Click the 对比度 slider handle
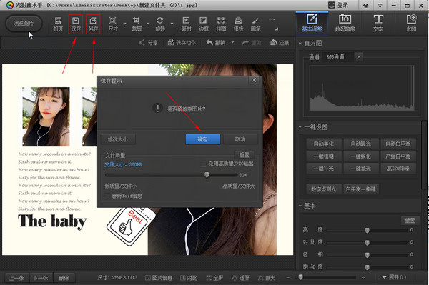Image resolution: width=429 pixels, height=285 pixels. click(368, 243)
